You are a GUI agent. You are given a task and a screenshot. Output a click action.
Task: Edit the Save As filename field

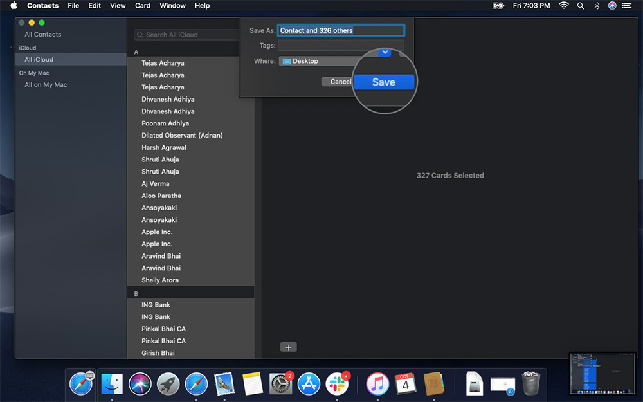click(x=340, y=30)
